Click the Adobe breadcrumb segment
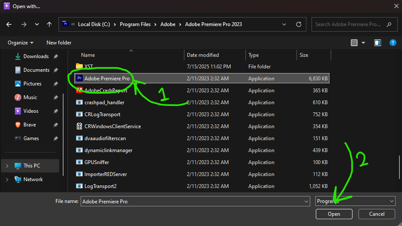 pyautogui.click(x=168, y=24)
